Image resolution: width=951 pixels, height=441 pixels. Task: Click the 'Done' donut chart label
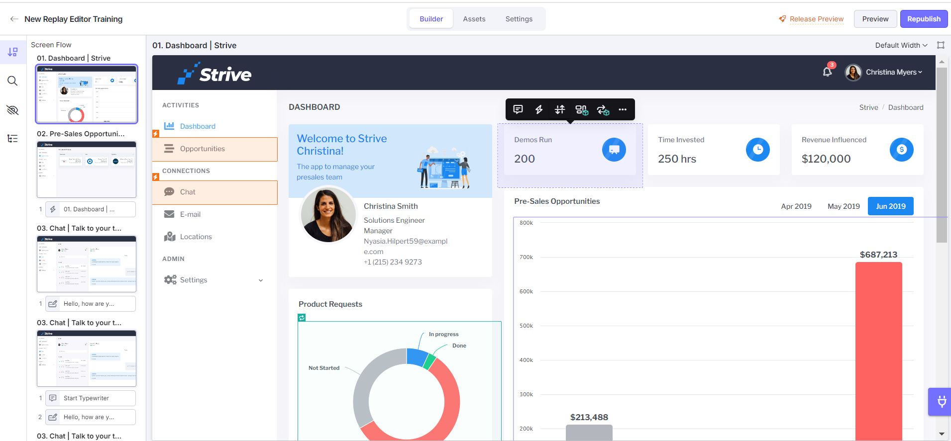pos(459,346)
